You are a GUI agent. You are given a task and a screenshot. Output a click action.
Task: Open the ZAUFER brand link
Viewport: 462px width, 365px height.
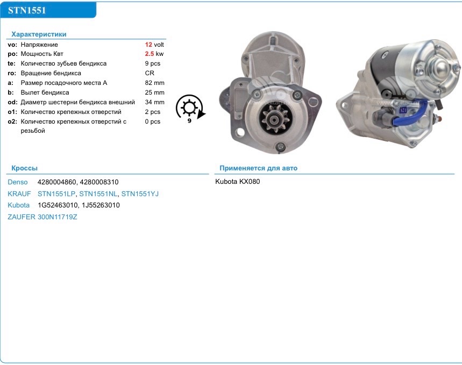(22, 217)
